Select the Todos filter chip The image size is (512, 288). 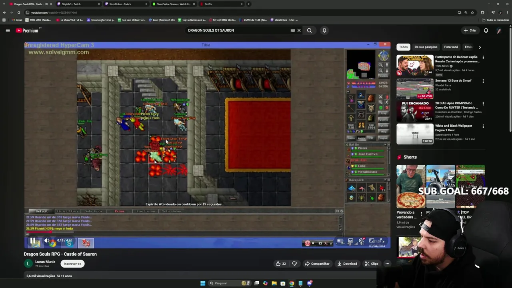pyautogui.click(x=403, y=47)
